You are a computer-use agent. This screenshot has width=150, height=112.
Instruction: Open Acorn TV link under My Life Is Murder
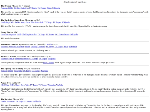pyautogui.click(x=5, y=59)
